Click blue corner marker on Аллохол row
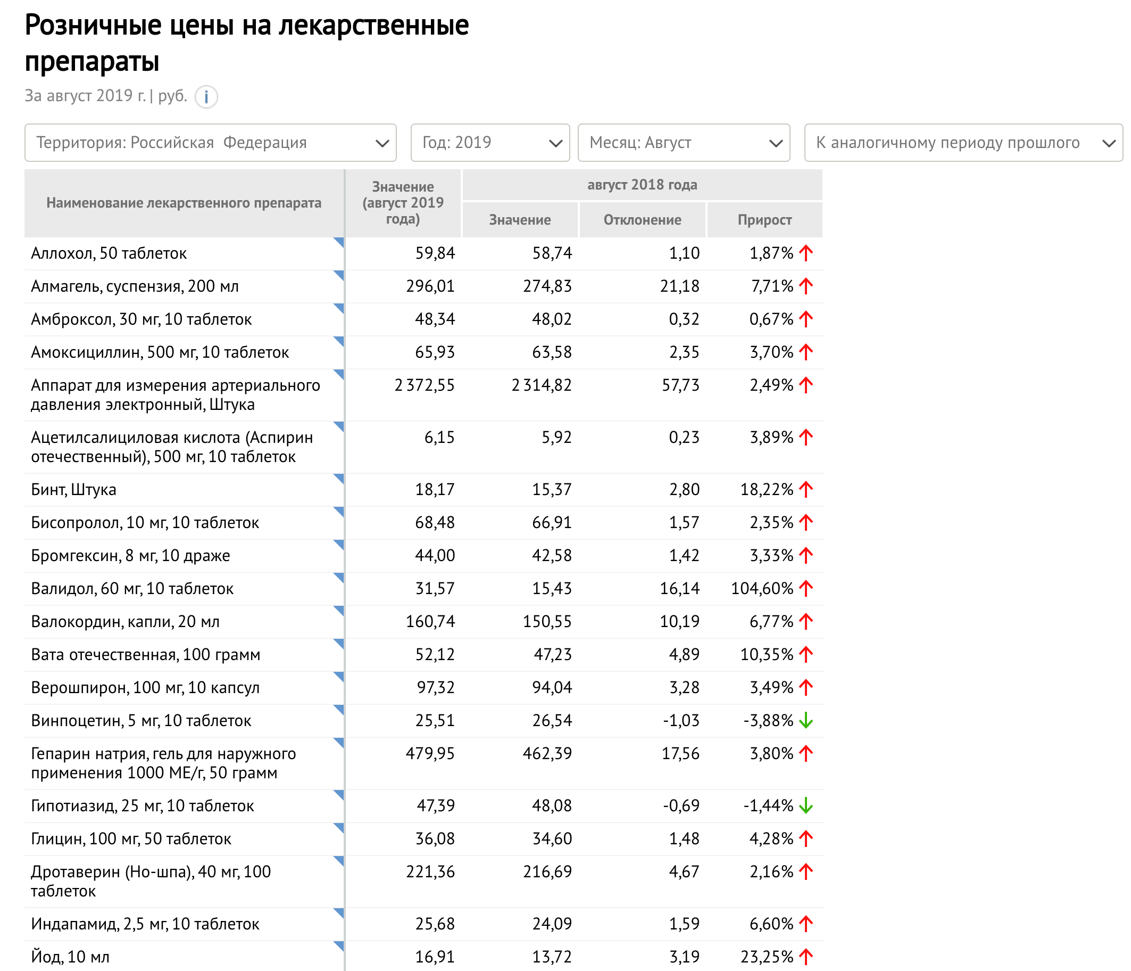Screen dimensions: 1131x971 tap(339, 241)
